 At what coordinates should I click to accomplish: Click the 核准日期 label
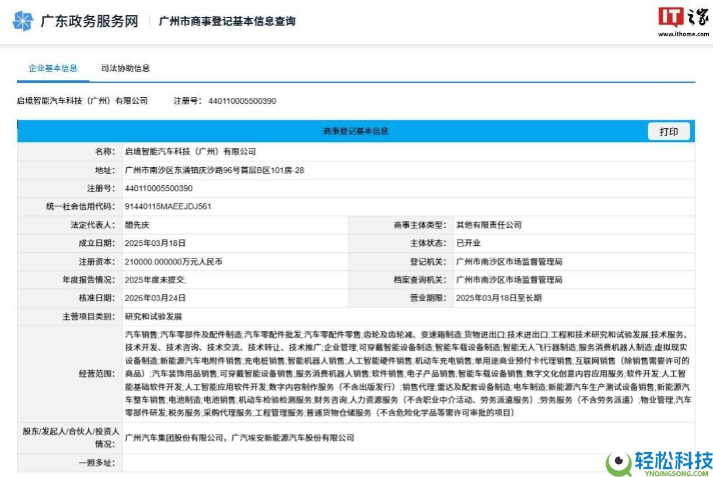(97, 298)
